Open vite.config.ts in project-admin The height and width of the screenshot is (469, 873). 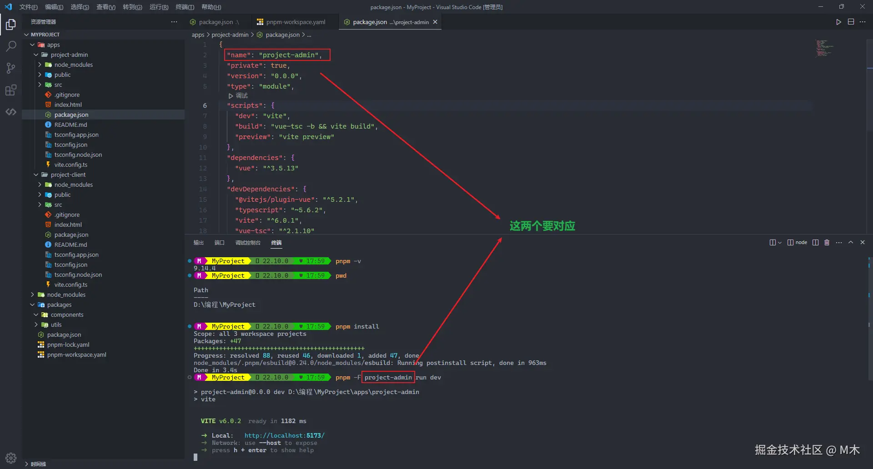70,165
